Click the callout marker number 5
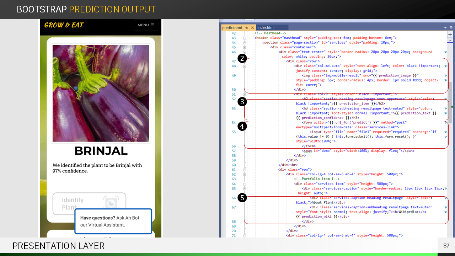The image size is (455, 256). click(x=242, y=198)
